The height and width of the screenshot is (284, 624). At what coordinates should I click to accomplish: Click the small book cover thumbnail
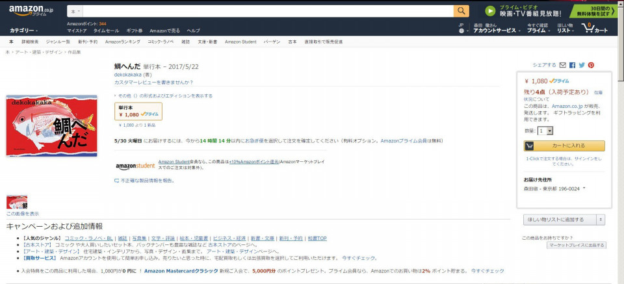tap(17, 202)
